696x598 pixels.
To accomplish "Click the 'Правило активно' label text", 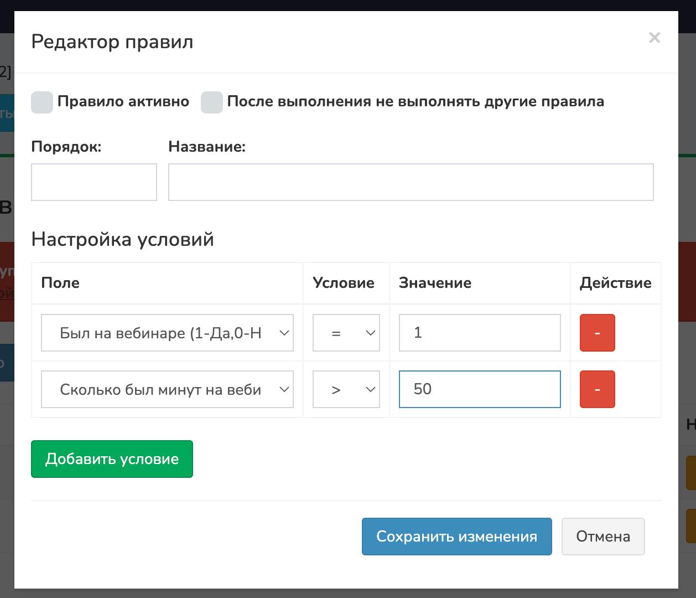I will pyautogui.click(x=123, y=102).
